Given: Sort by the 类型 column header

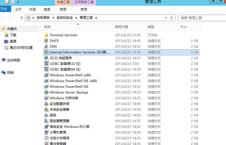Looking at the screenshot, I should 162,27.
